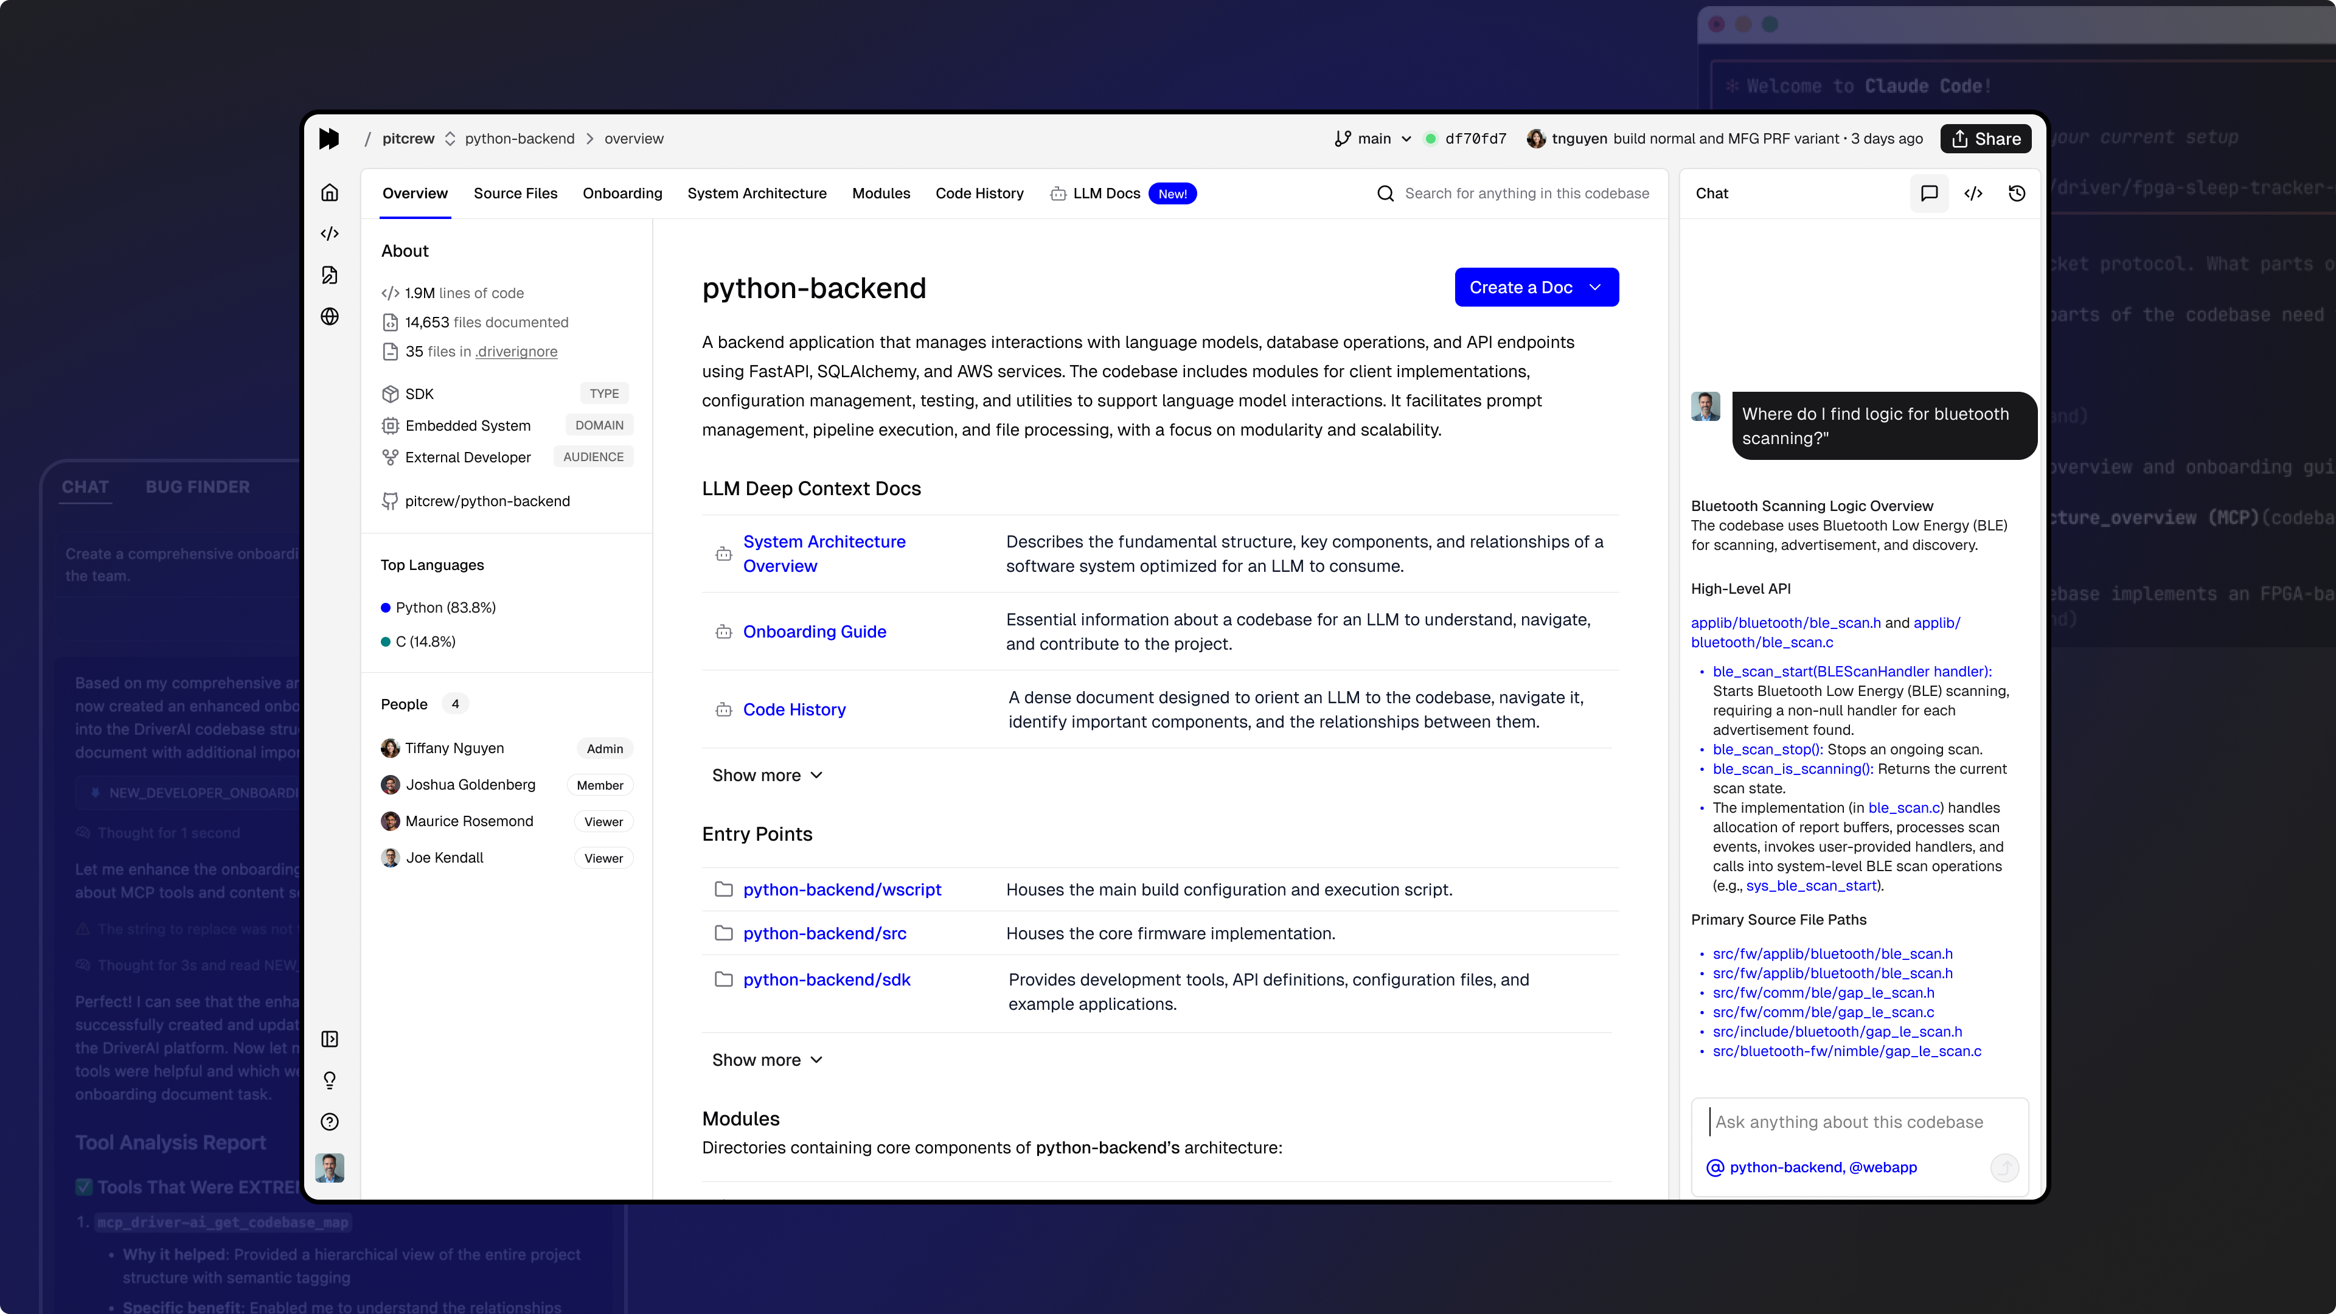2336x1314 pixels.
Task: Switch to the Source Files tab
Action: [515, 193]
